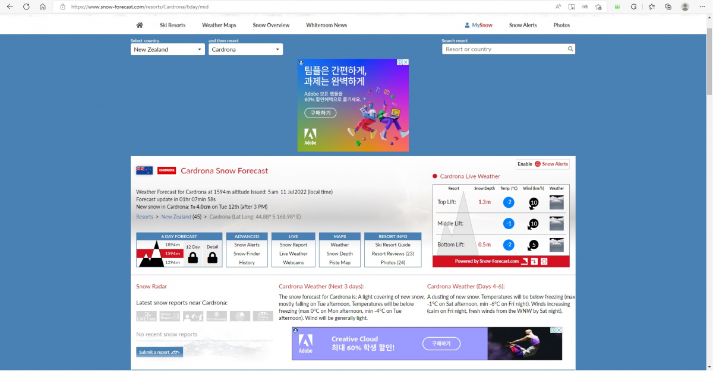
Task: Click Enable Snow Alerts button
Action: (x=542, y=164)
